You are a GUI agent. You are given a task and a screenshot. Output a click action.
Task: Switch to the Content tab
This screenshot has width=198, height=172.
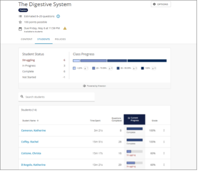pyautogui.click(x=27, y=39)
